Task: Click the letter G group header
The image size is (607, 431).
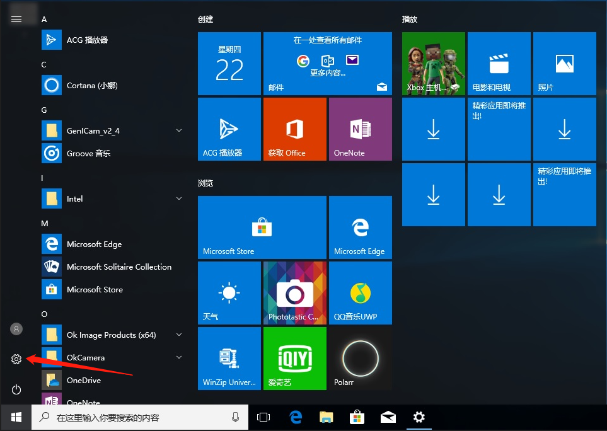Action: [44, 110]
